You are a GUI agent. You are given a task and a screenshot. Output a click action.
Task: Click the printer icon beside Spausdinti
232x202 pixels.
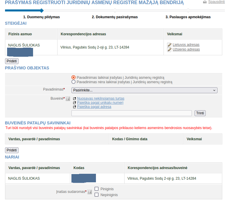click(x=205, y=2)
